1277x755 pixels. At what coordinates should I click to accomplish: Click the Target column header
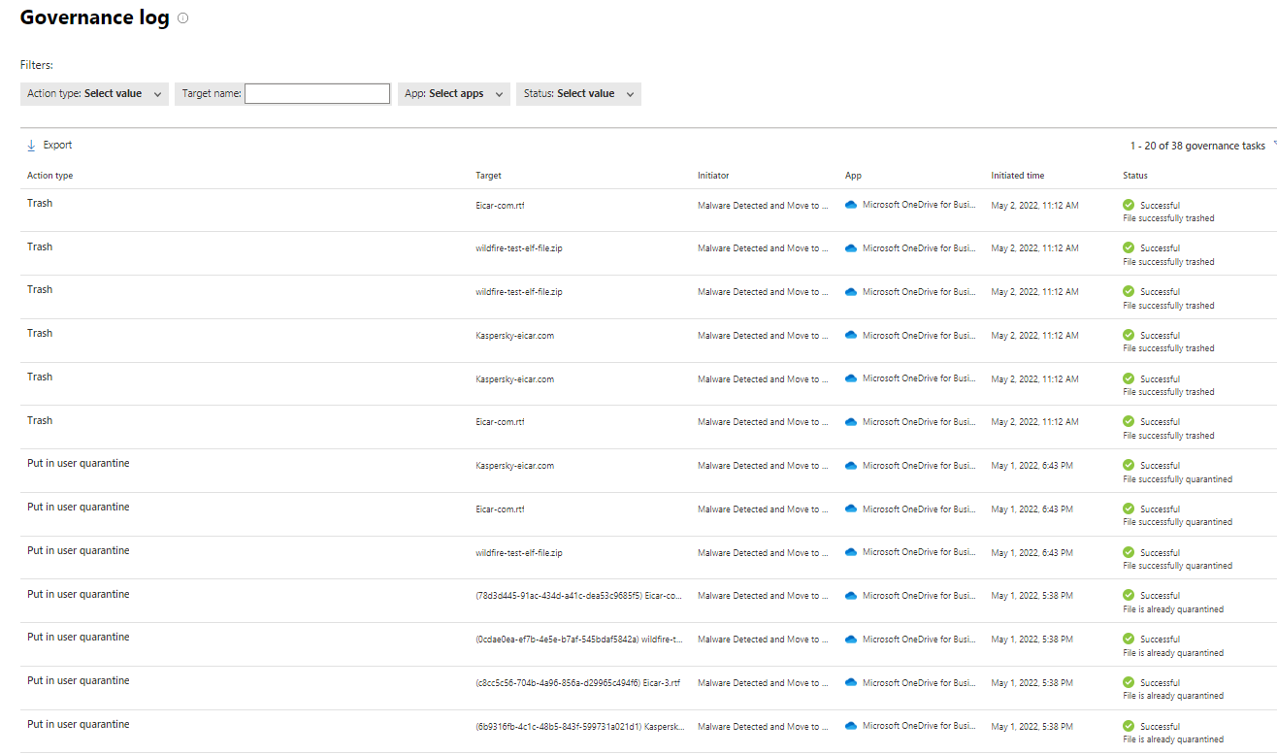[x=488, y=176]
